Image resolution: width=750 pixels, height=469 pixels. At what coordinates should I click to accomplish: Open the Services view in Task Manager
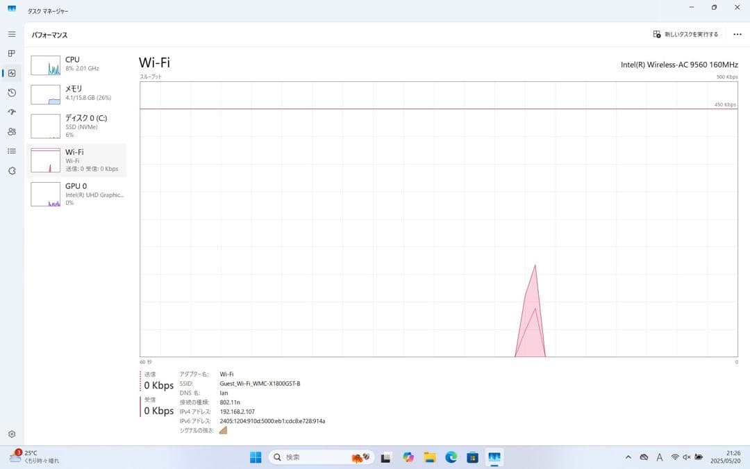click(11, 170)
